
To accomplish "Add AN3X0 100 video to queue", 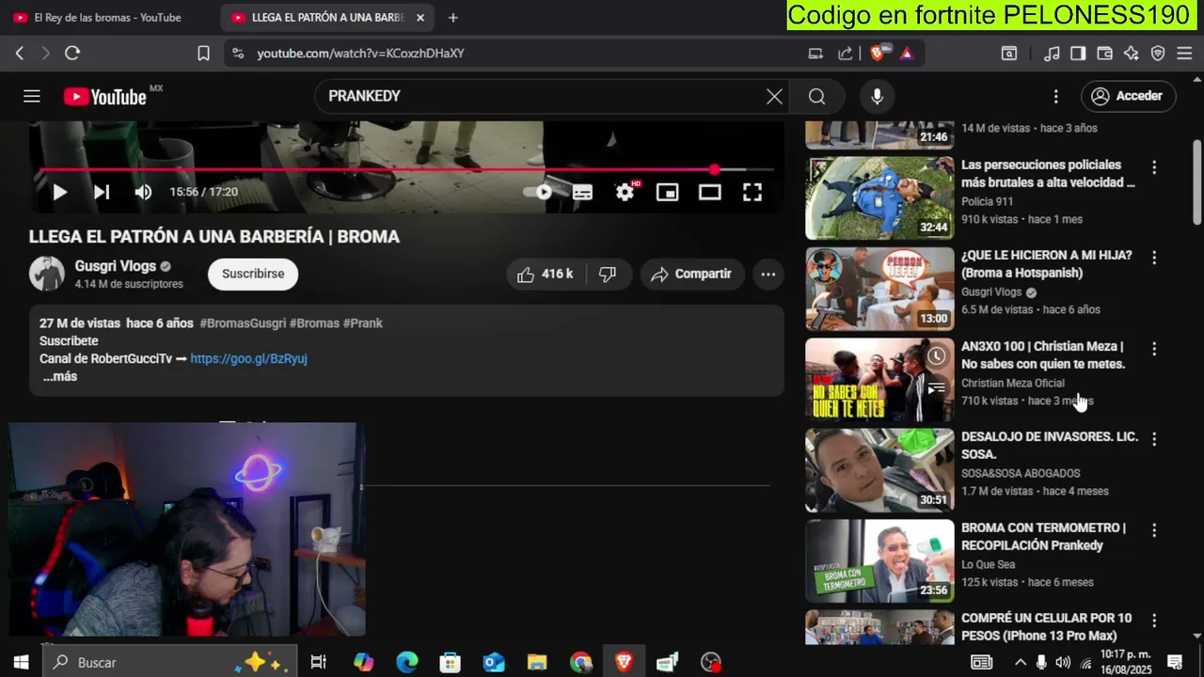I will (936, 387).
